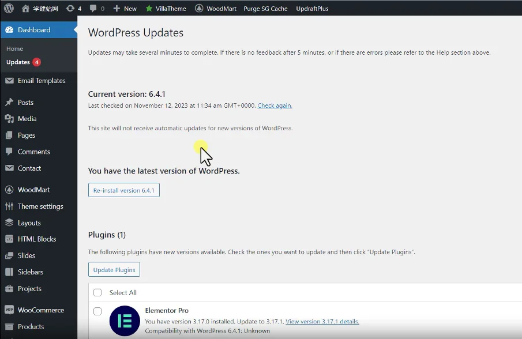522x339 pixels.
Task: Click the site name link in admin bar
Action: tap(46, 9)
